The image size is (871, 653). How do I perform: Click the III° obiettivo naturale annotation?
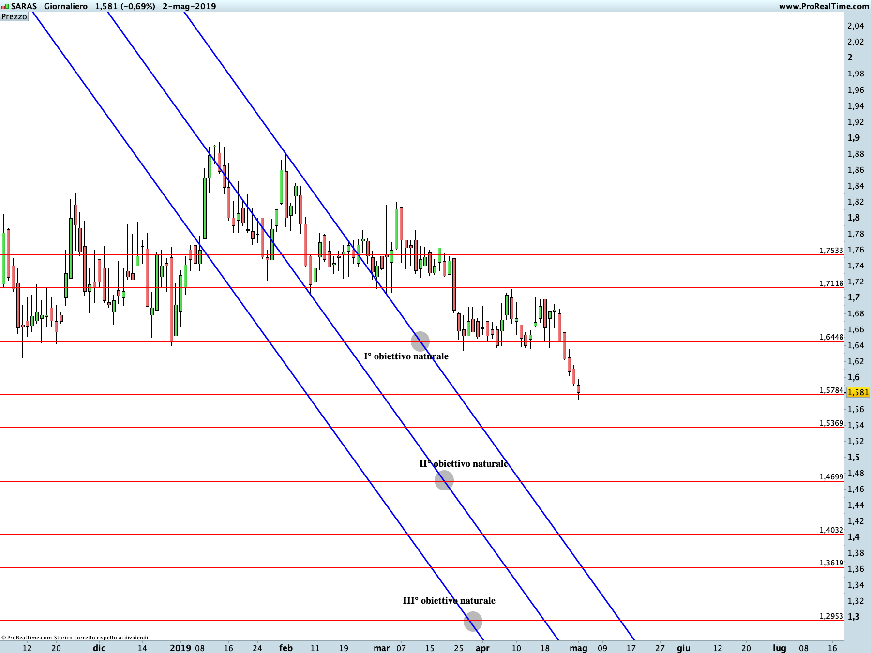449,601
